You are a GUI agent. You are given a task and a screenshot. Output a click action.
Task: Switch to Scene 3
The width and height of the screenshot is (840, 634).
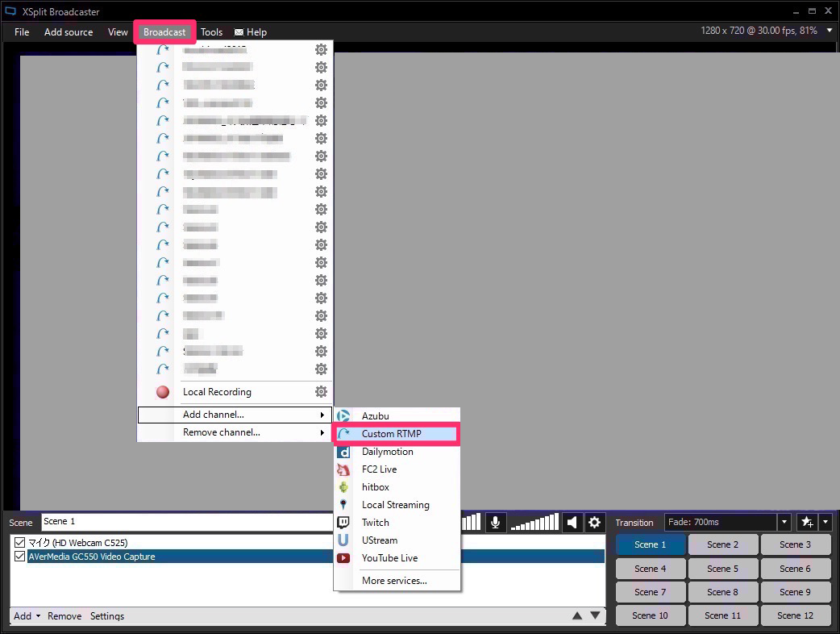pos(796,544)
